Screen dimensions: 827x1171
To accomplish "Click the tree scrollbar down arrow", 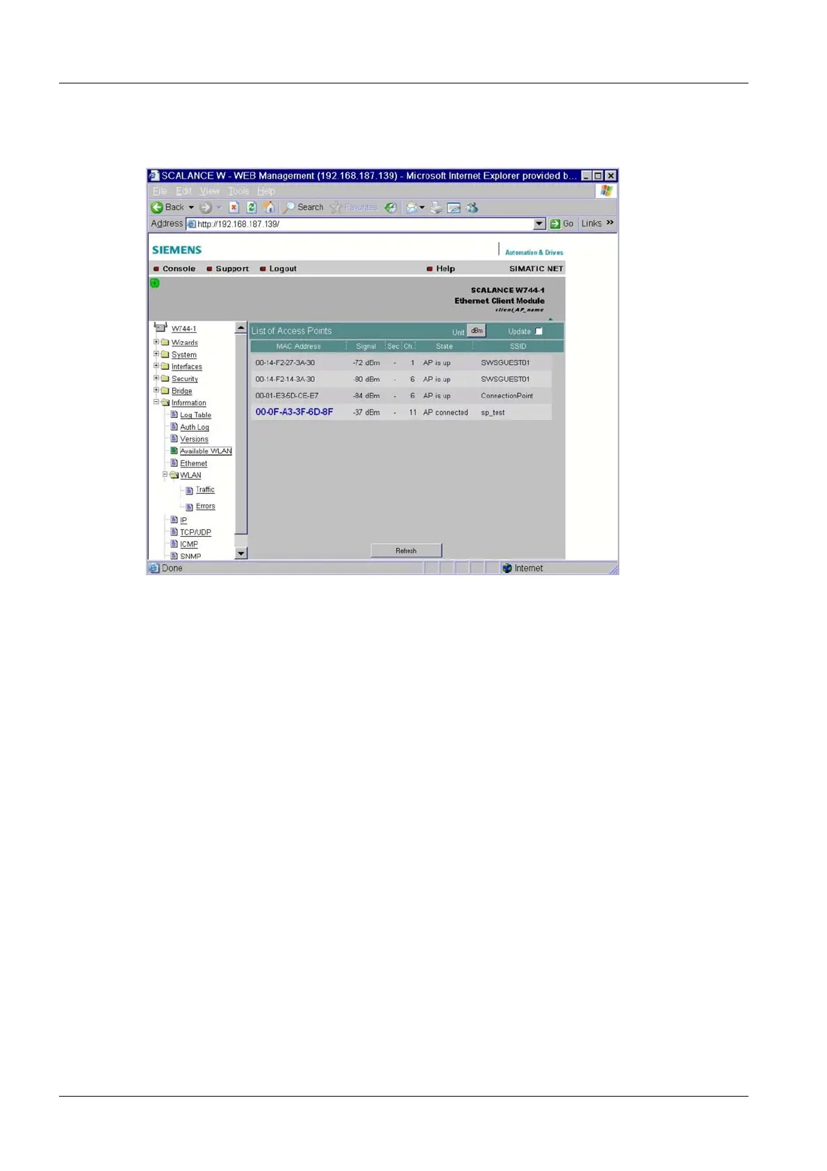I will [x=241, y=554].
